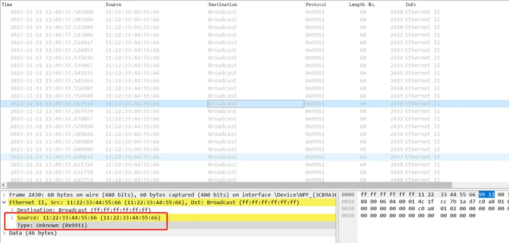Select the packet row numbered 2424

177,58
